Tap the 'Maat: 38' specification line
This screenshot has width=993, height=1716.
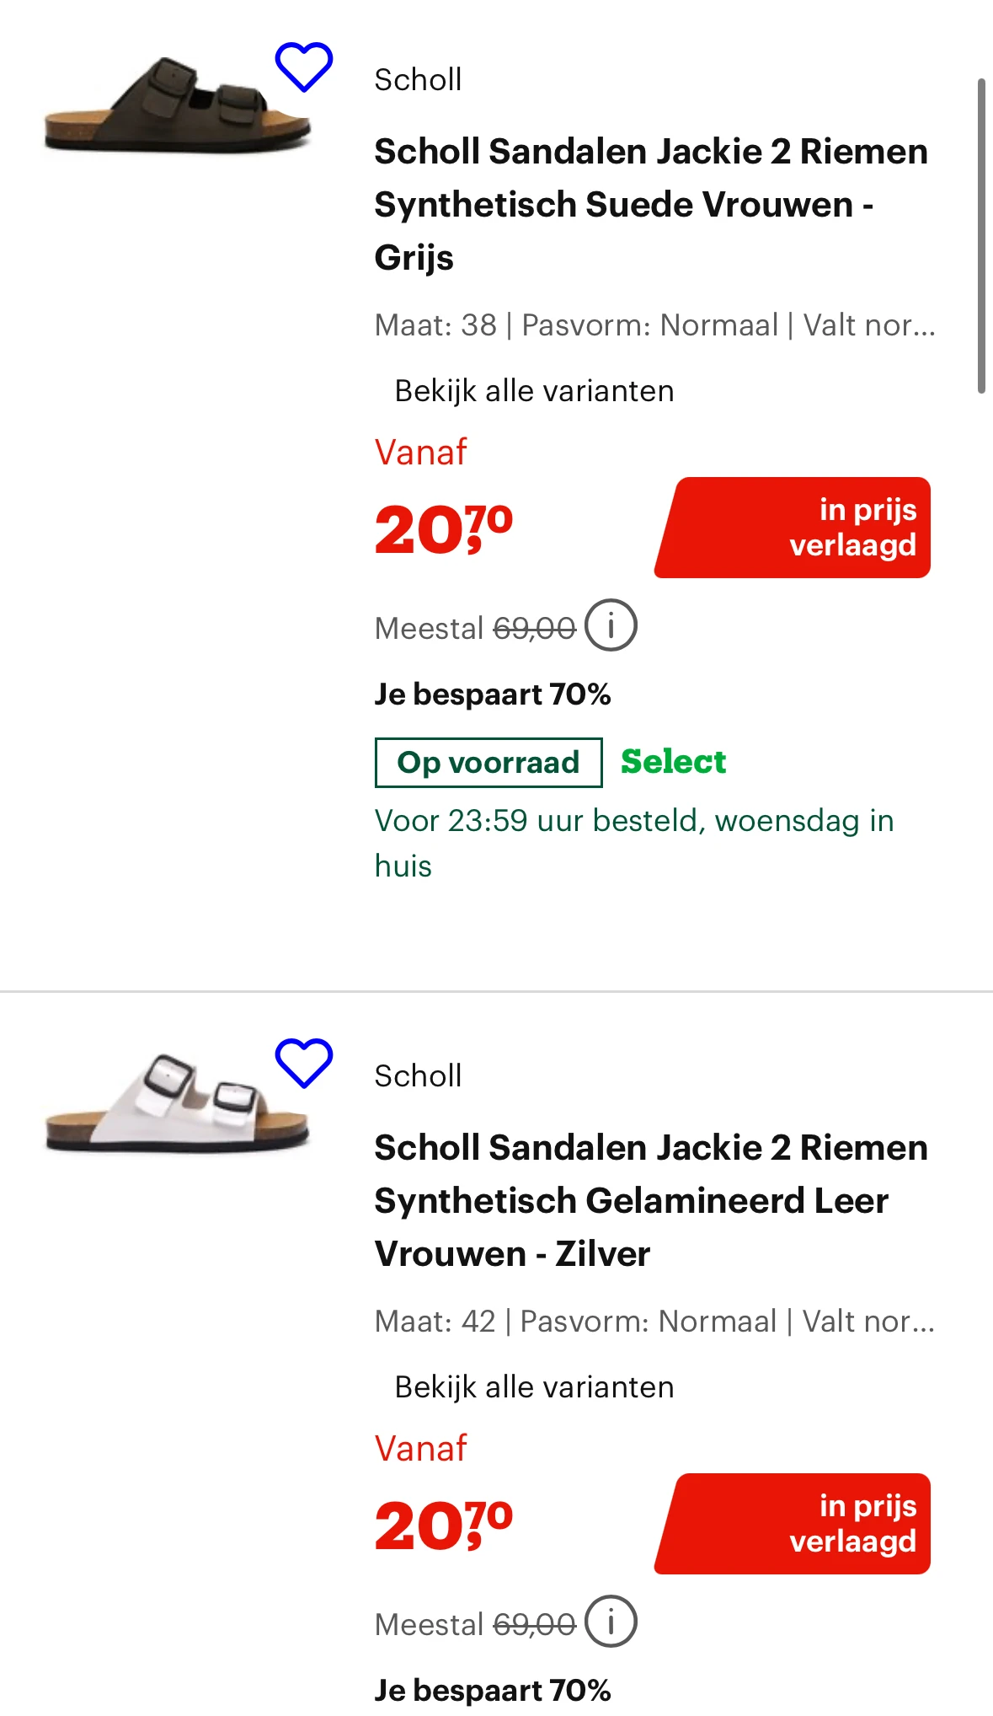pos(654,325)
